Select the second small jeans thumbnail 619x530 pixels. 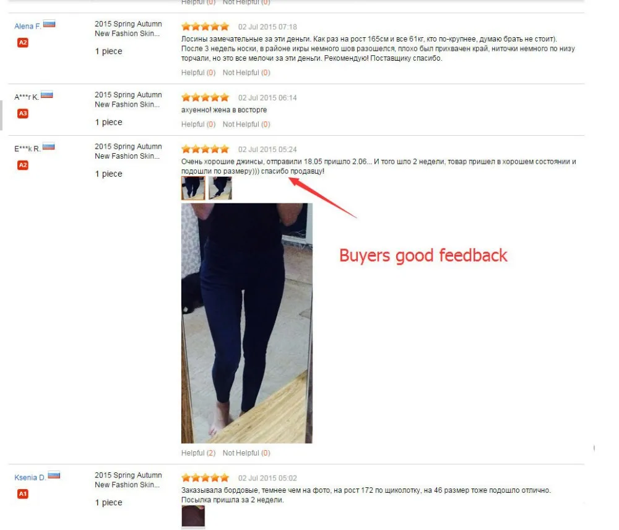pyautogui.click(x=220, y=188)
